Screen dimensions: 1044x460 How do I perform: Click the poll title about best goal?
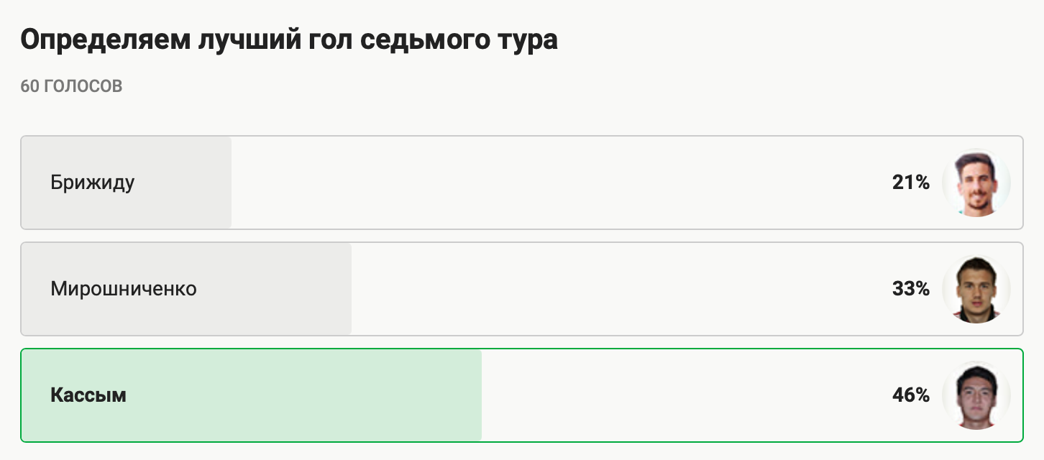(x=289, y=40)
